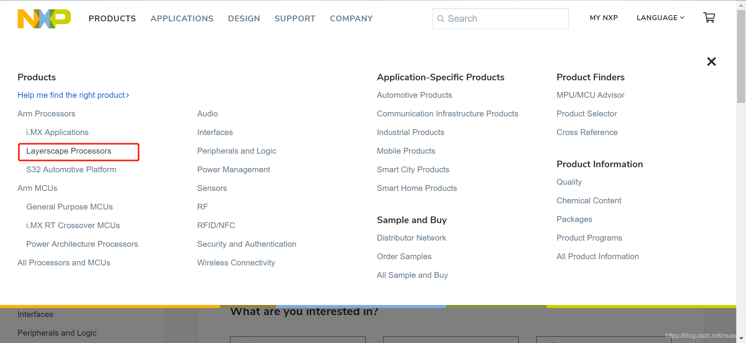Open Smart City Products
This screenshot has height=343, width=746.
point(413,170)
